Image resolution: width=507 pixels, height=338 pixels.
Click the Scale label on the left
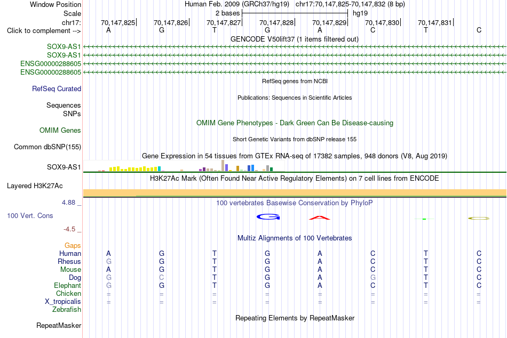(73, 13)
